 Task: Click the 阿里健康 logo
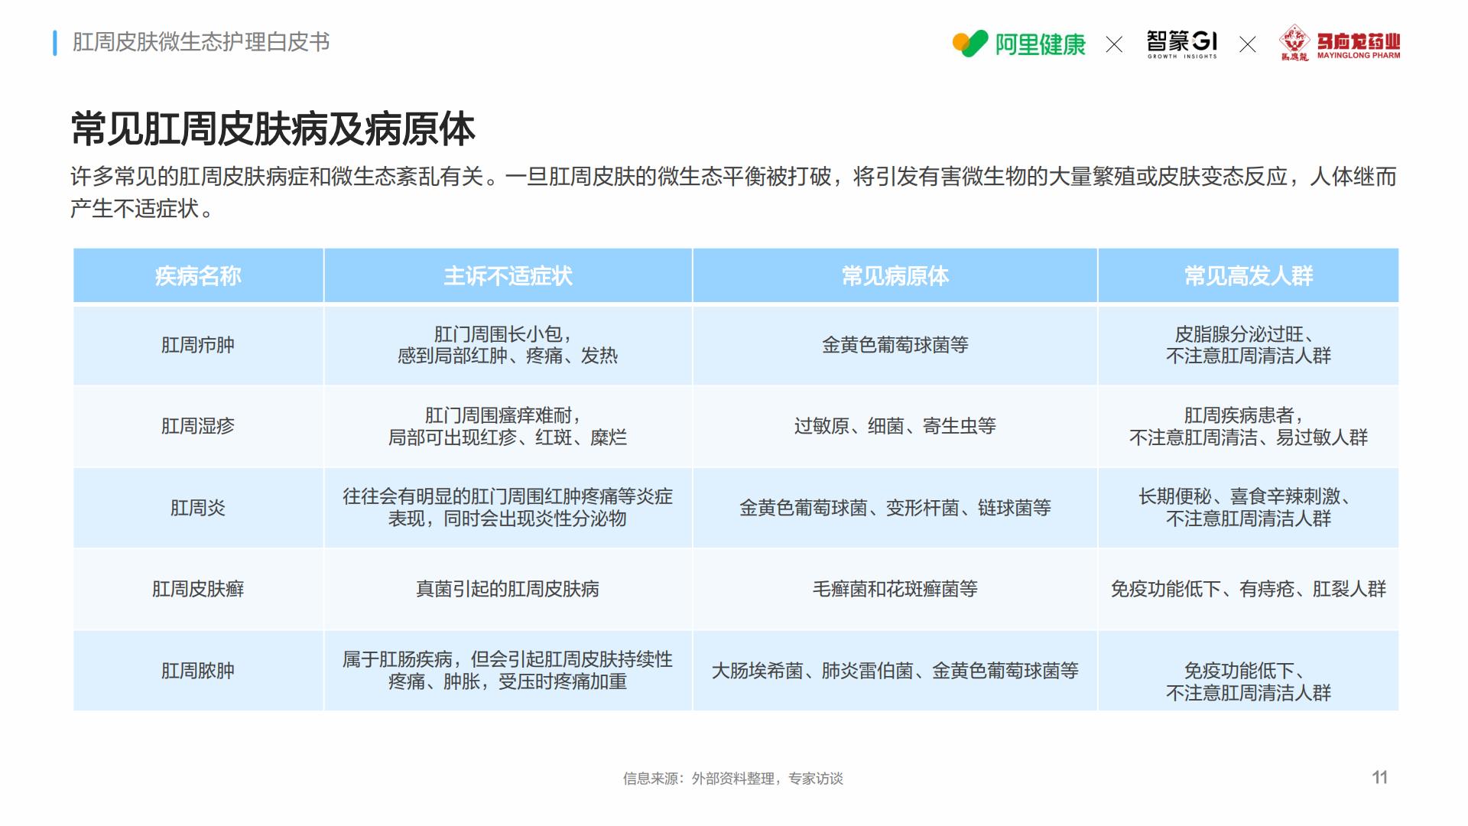pyautogui.click(x=1018, y=44)
